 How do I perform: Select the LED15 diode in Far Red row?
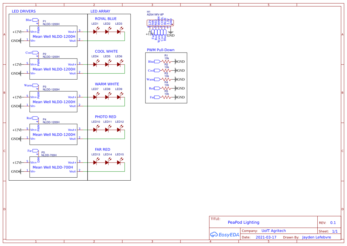[x=119, y=162]
